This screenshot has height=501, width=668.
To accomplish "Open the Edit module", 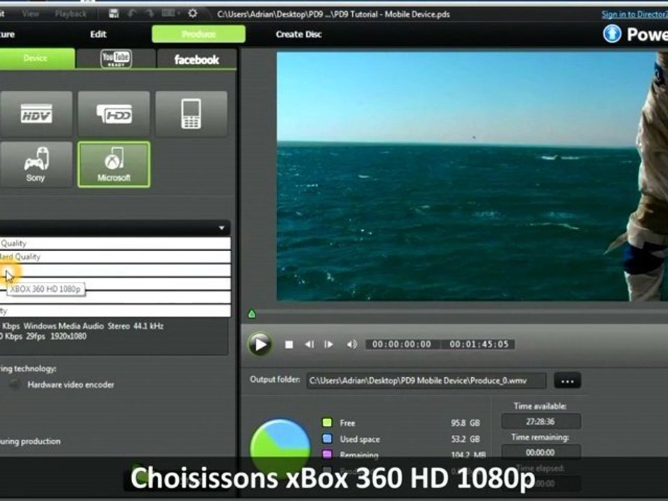I will tap(98, 34).
